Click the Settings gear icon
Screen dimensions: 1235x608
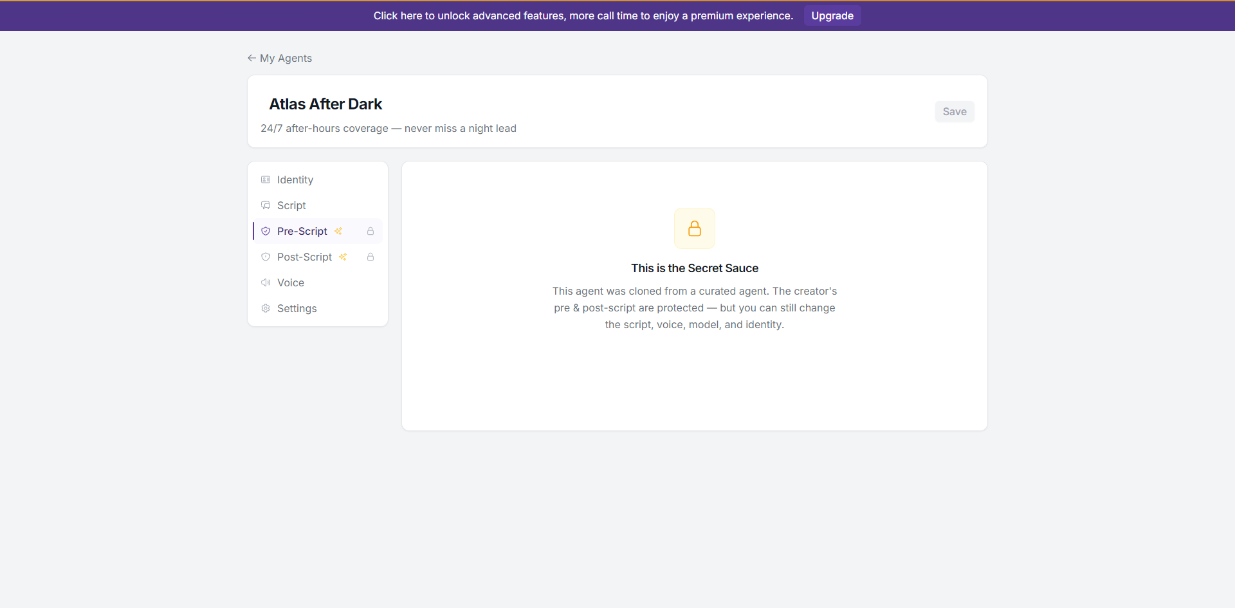[x=266, y=308]
